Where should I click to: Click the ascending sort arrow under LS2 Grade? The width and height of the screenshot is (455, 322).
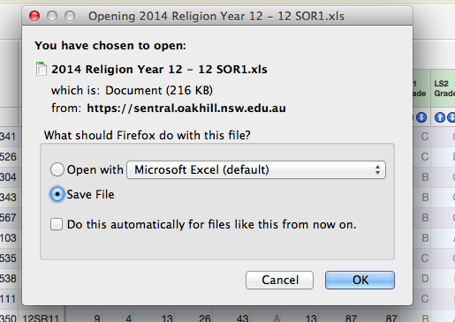[440, 117]
